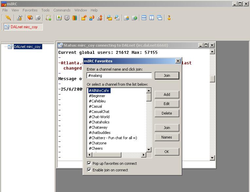Click the Names button

(x=167, y=137)
